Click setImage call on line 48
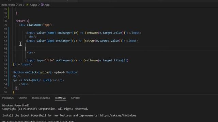Screen dimensions: 218x122 [91, 60]
